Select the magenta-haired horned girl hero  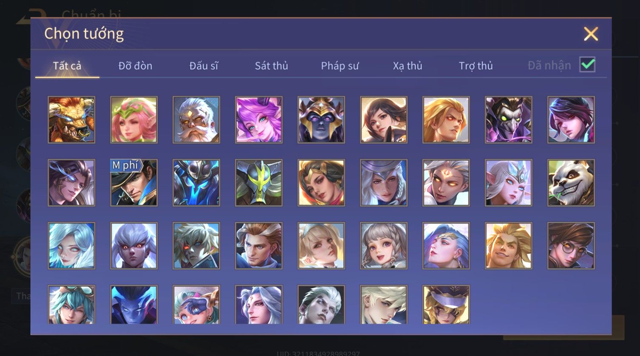point(259,120)
